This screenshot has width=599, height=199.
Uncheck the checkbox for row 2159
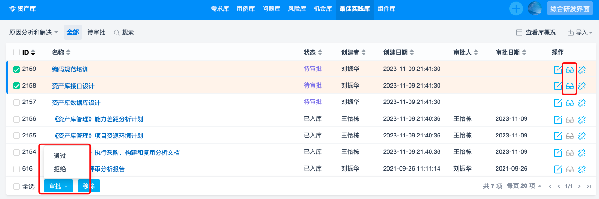click(16, 69)
